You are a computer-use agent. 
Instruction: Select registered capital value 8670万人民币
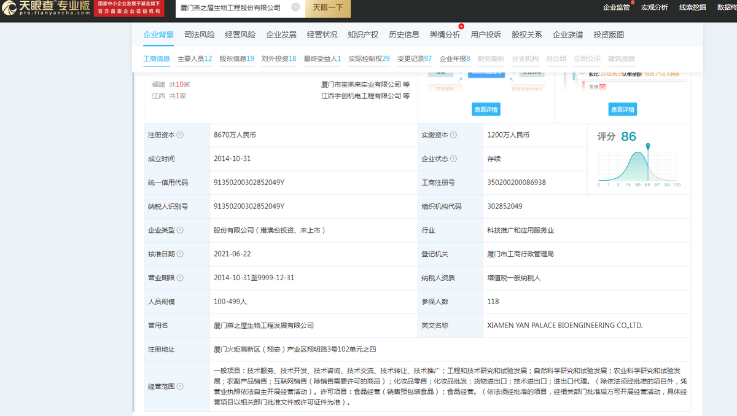(x=235, y=135)
